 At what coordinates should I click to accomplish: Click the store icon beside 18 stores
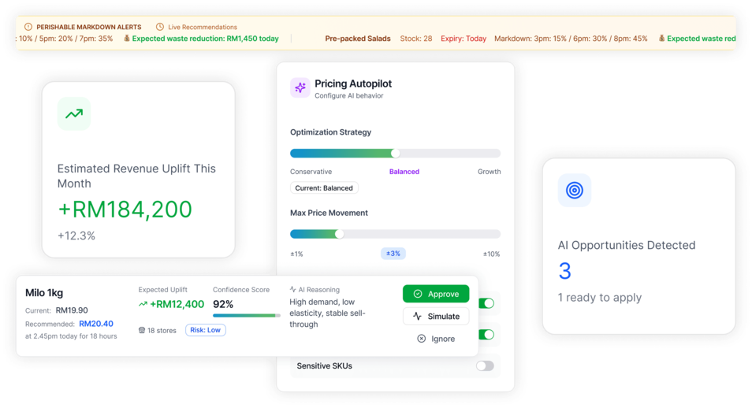coord(142,330)
